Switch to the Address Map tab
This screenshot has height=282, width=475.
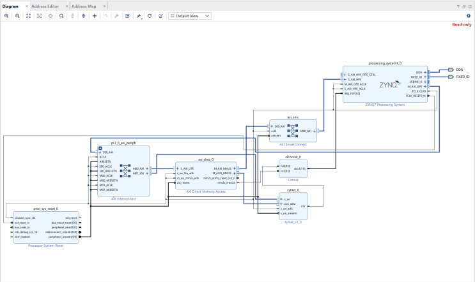pyautogui.click(x=84, y=6)
